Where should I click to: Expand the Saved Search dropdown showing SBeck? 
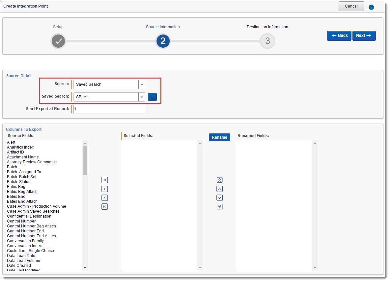tap(109, 97)
